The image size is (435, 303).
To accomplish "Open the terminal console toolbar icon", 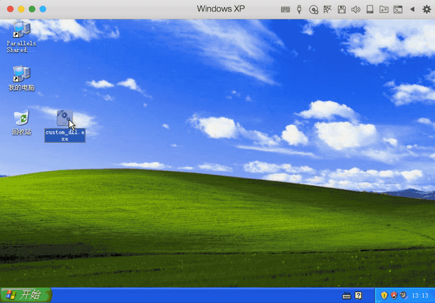I will (398, 9).
